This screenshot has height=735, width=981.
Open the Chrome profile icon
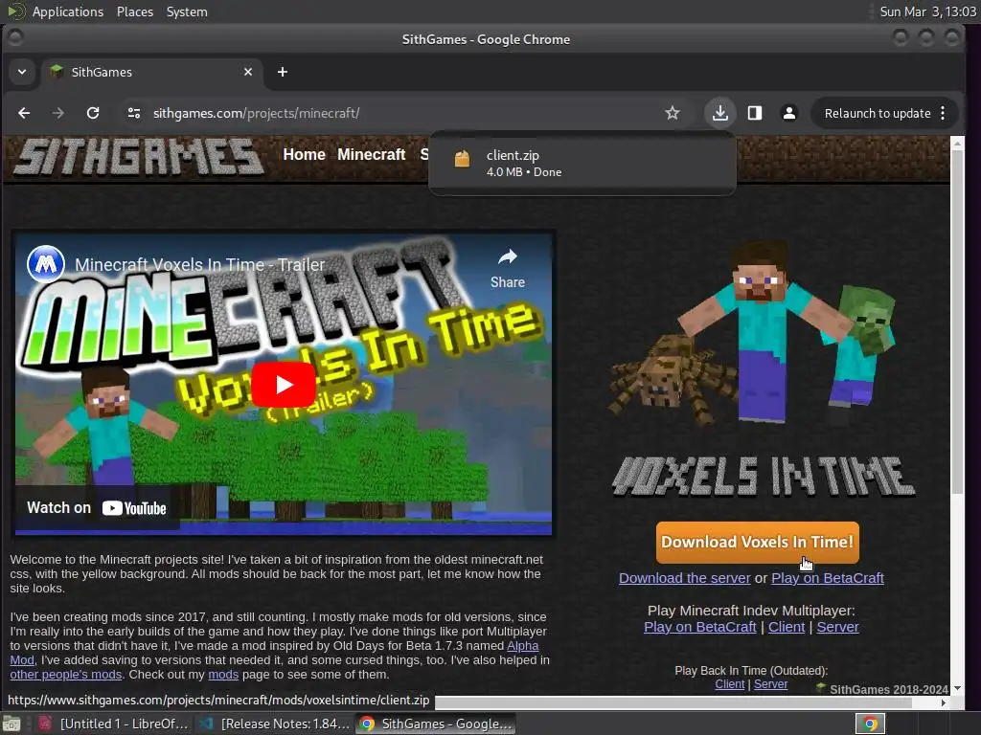tap(789, 113)
